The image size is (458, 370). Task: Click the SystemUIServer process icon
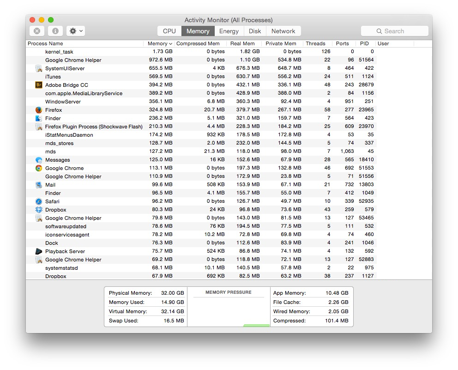pyautogui.click(x=39, y=68)
